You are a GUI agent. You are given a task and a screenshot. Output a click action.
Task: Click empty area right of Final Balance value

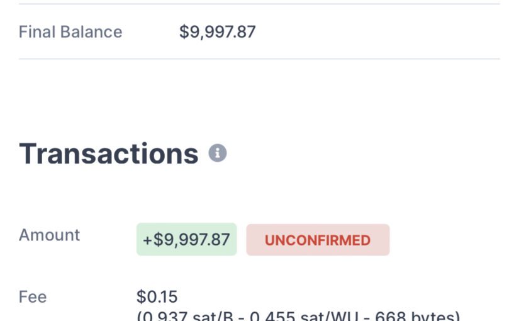[x=377, y=32]
